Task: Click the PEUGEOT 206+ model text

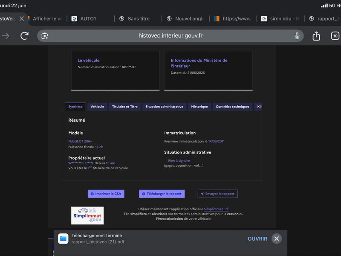Action: coord(80,141)
